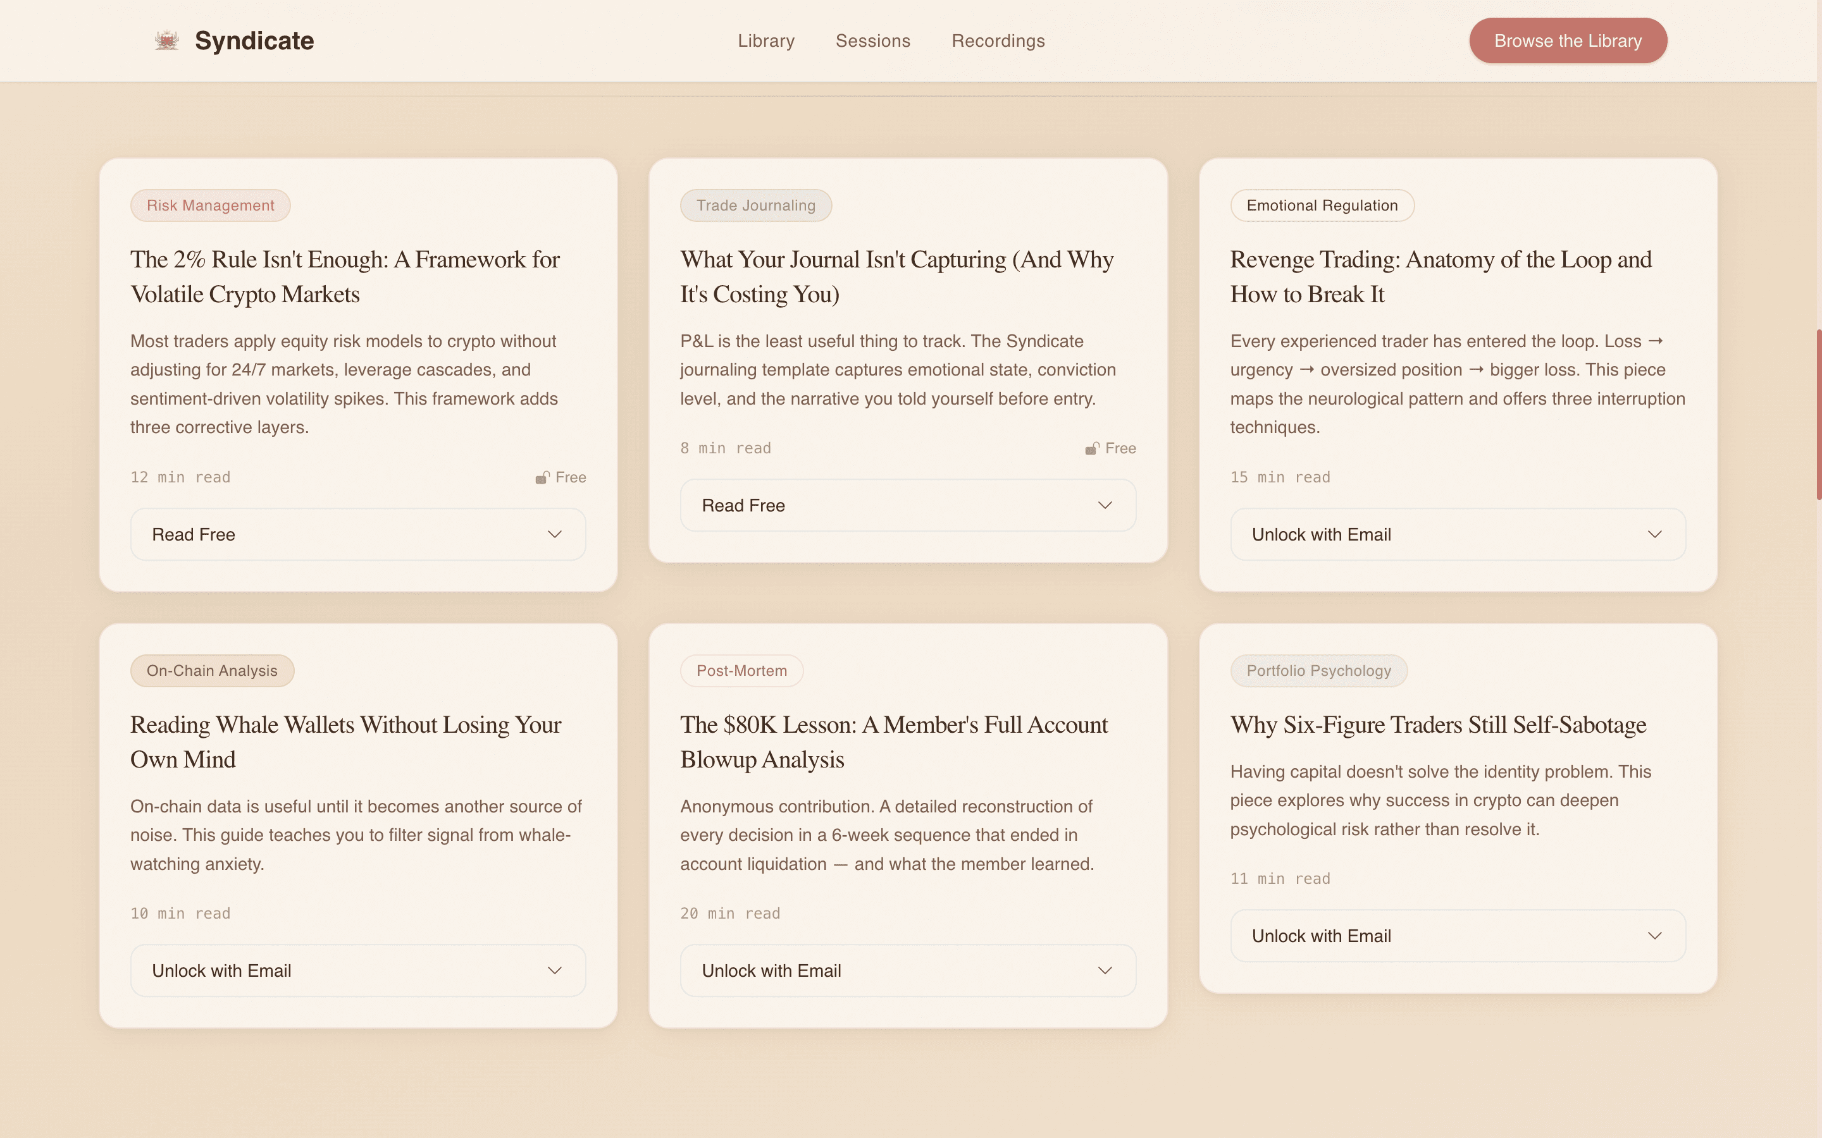Select the On-Chain Analysis tag
The image size is (1822, 1138).
[x=211, y=671]
